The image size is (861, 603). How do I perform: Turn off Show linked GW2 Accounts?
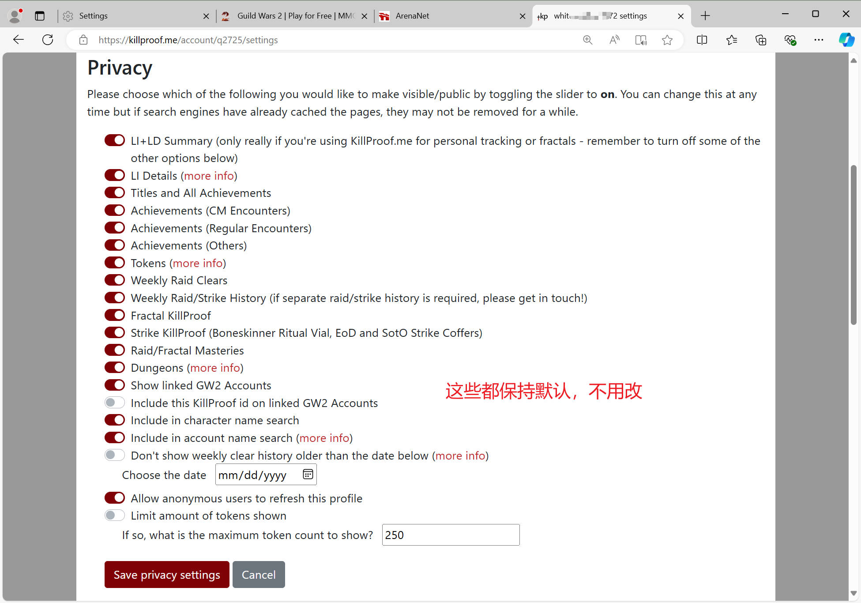point(115,385)
